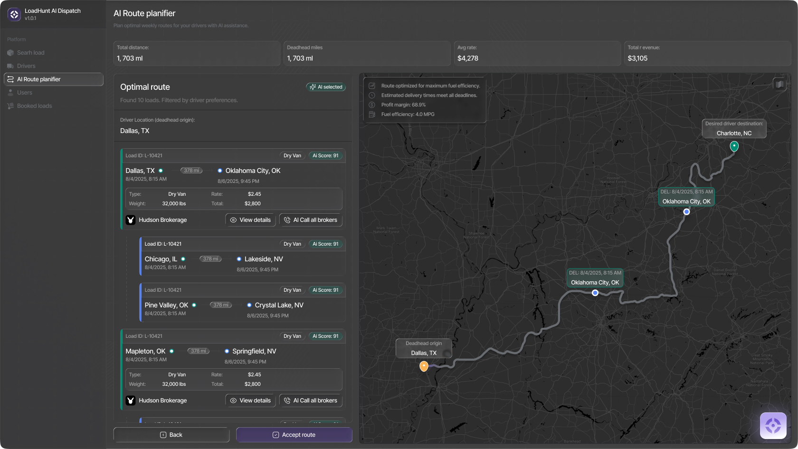Toggle the map view layer icon
Viewport: 798px width, 449px height.
[779, 85]
